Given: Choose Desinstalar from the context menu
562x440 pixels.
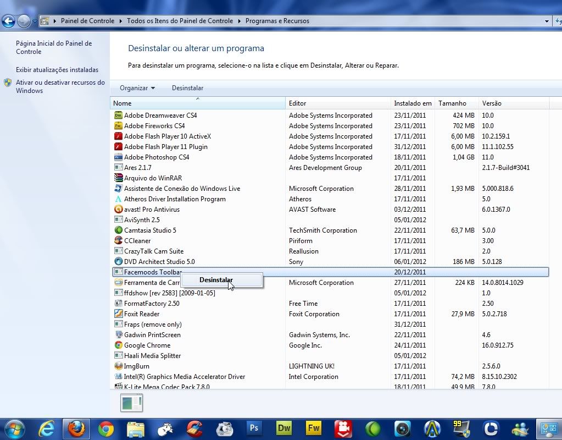Looking at the screenshot, I should 216,280.
